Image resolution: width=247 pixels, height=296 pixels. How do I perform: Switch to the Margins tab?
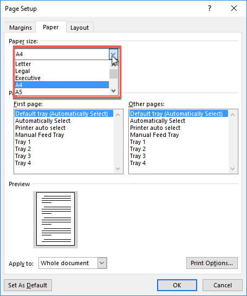click(x=21, y=28)
